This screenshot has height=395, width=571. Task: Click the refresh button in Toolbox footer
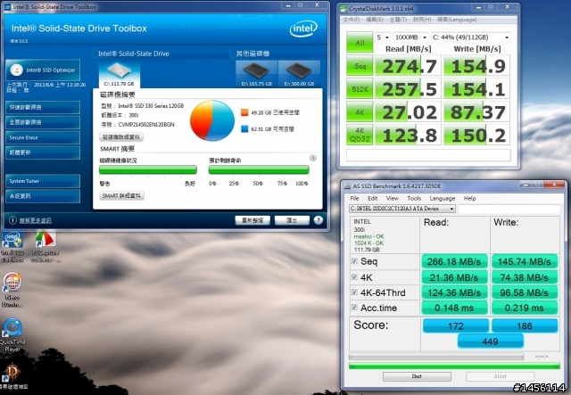click(x=252, y=220)
